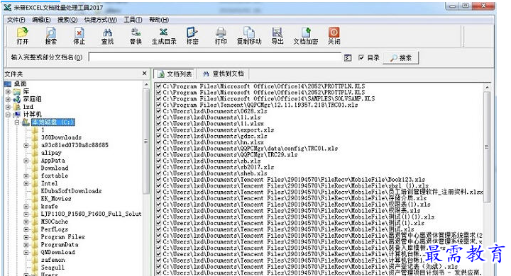This screenshot has width=511, height=276.
Task: Open the 工具(T) menu
Action: 133,20
